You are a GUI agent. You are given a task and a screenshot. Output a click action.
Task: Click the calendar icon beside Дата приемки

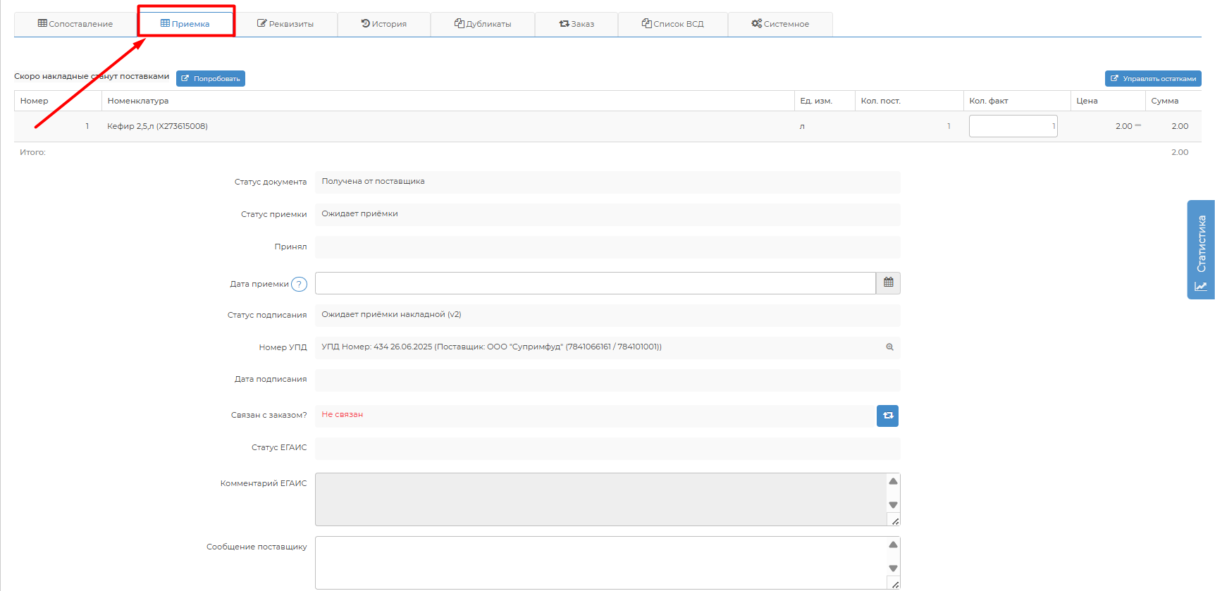[888, 282]
